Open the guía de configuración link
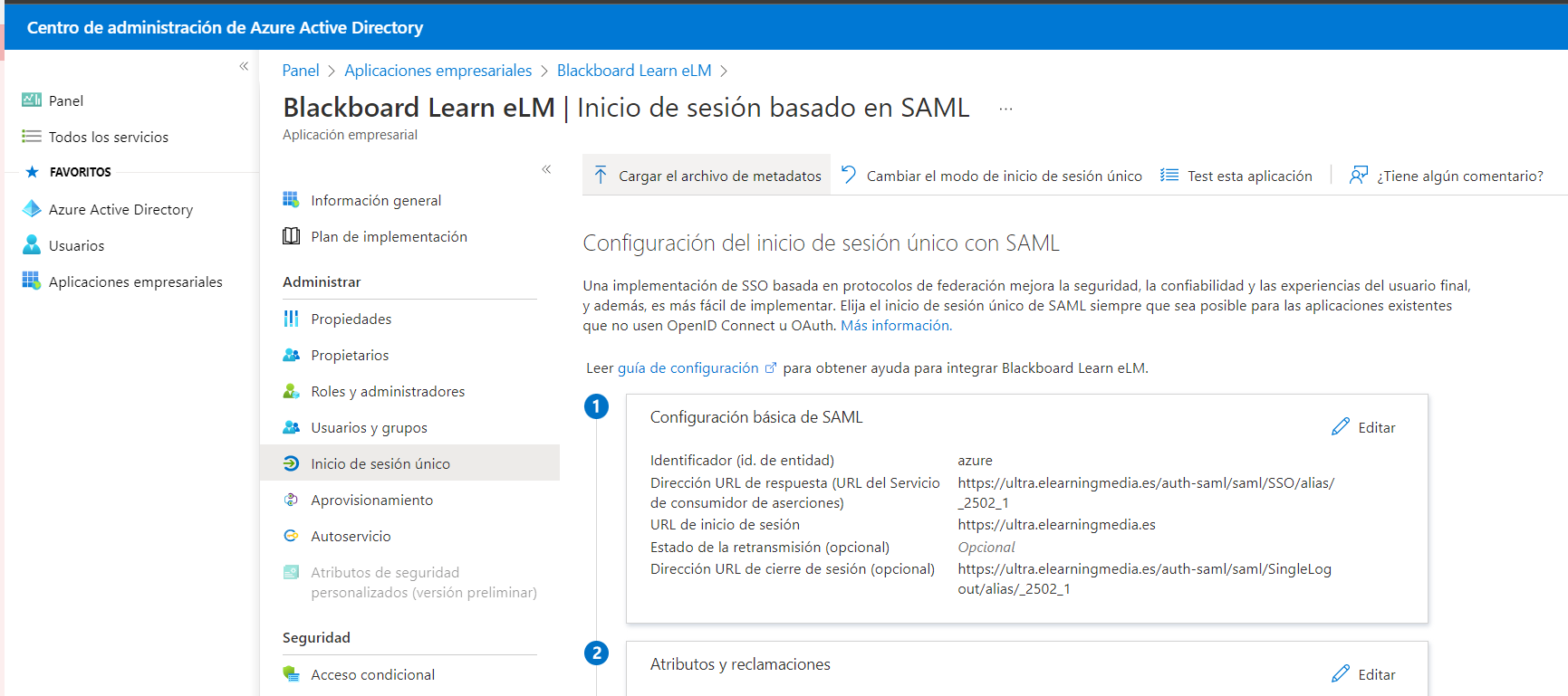This screenshot has height=696, width=1568. [688, 368]
